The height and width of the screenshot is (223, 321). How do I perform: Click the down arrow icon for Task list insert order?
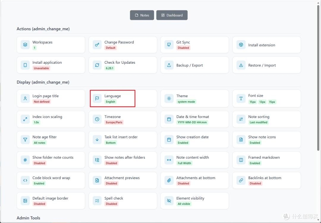(x=97, y=140)
